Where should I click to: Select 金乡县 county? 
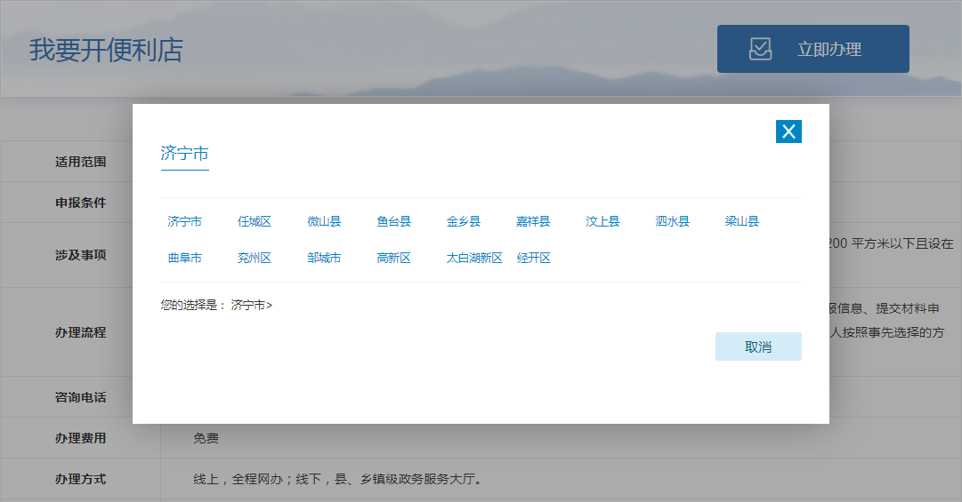464,221
